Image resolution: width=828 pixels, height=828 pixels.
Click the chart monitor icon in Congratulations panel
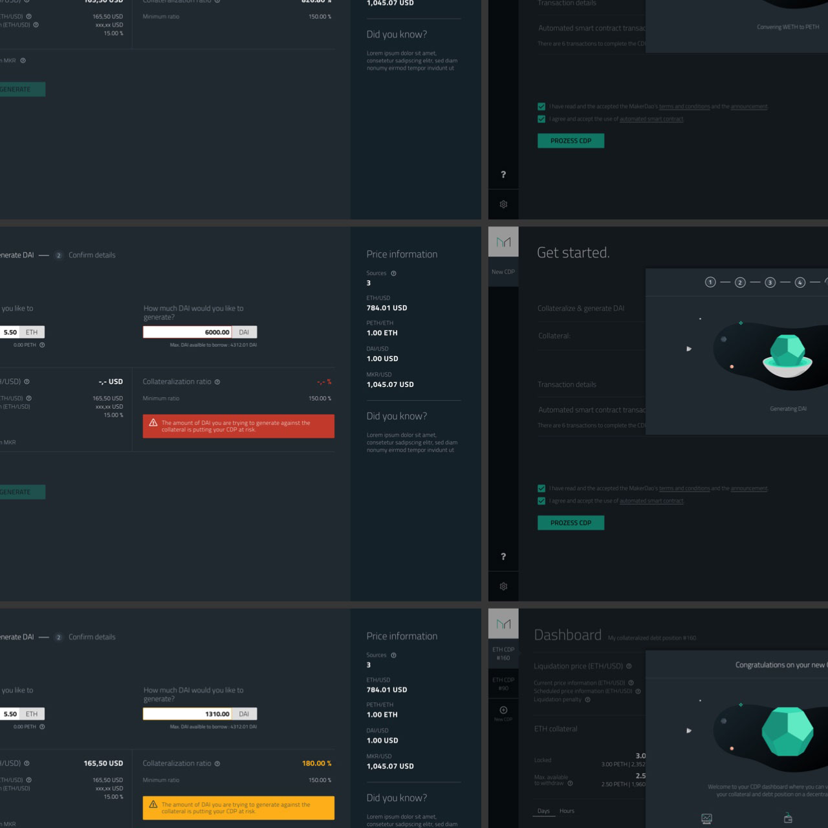(706, 818)
